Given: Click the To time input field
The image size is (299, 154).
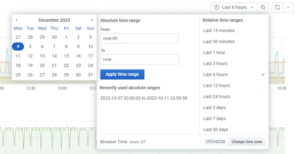Looking at the screenshot, I should [x=139, y=59].
